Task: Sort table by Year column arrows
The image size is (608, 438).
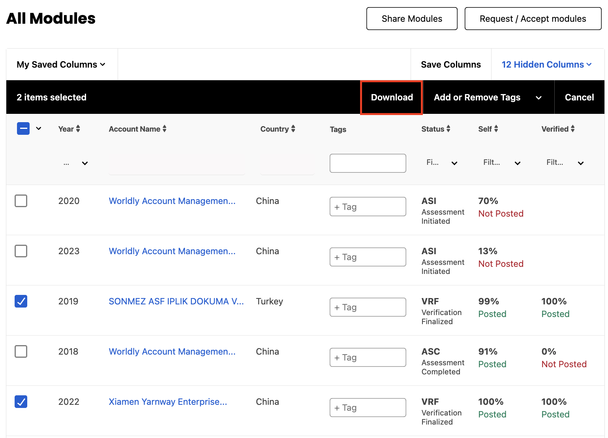Action: 78,129
